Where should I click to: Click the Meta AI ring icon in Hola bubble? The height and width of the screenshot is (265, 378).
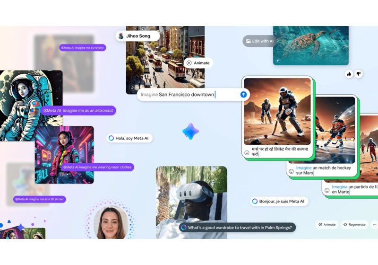click(111, 138)
